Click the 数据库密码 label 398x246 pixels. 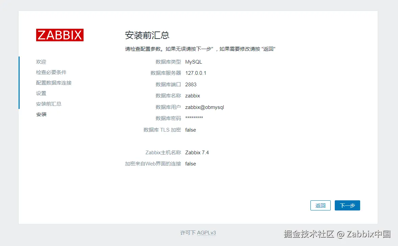click(168, 118)
